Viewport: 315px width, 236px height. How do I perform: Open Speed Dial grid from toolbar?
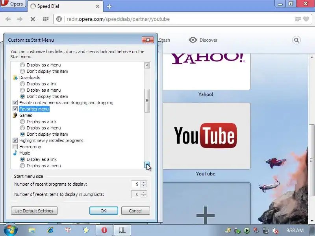[46, 19]
